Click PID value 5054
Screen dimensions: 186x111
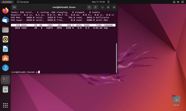[x=17, y=28]
